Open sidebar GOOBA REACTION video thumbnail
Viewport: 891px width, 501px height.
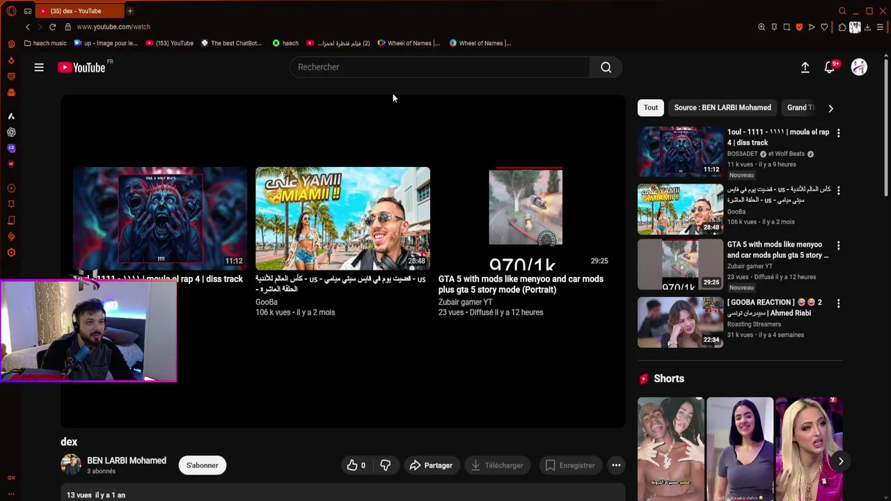(x=680, y=322)
